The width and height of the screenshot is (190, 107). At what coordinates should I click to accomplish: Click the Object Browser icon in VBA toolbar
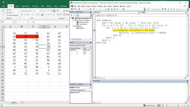118,9
